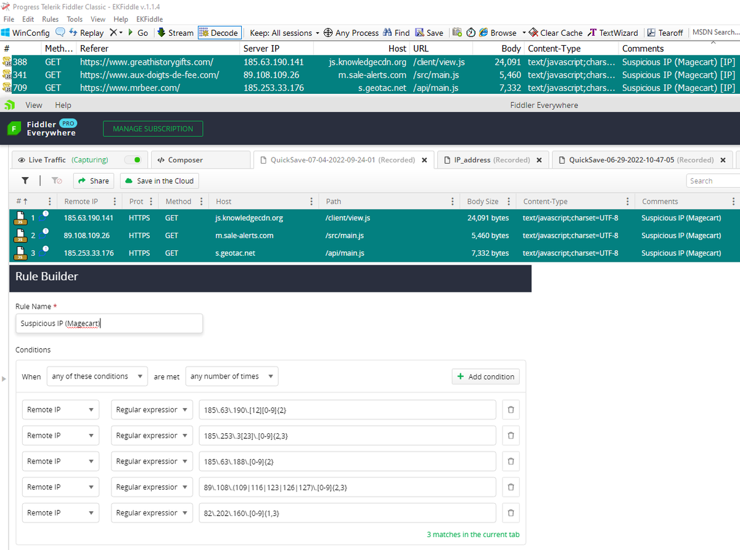Open the Rules menu in Fiddler Classic

pyautogui.click(x=51, y=19)
